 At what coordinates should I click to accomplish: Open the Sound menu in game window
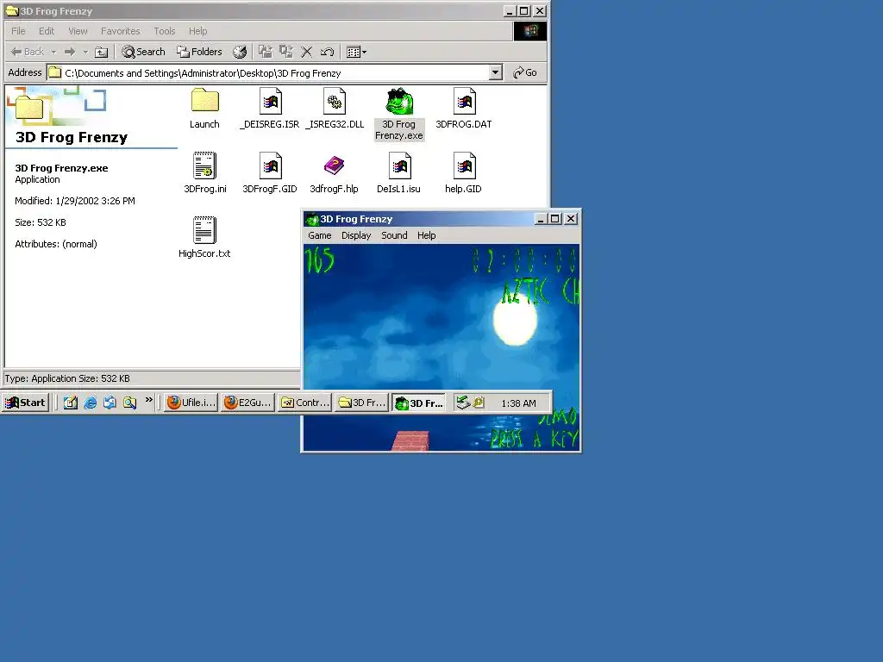[394, 235]
